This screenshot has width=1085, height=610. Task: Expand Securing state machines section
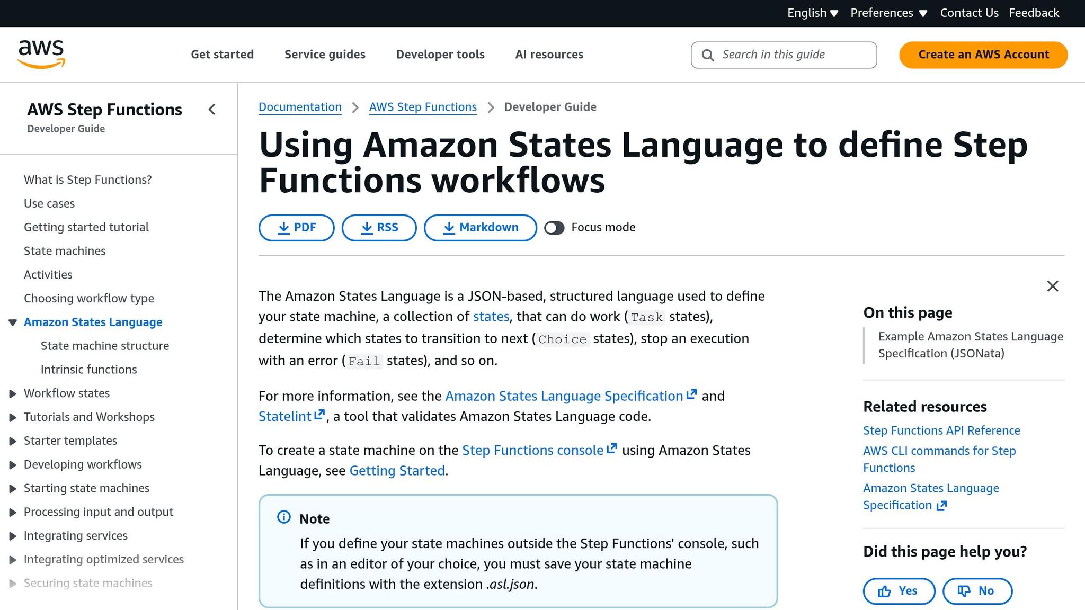tap(13, 584)
